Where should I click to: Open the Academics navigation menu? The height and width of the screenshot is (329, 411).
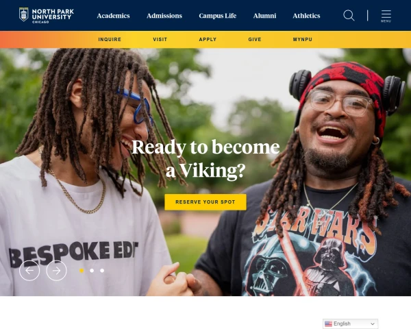tap(113, 16)
